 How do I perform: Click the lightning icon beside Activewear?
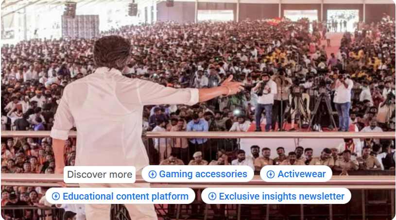[x=271, y=174]
